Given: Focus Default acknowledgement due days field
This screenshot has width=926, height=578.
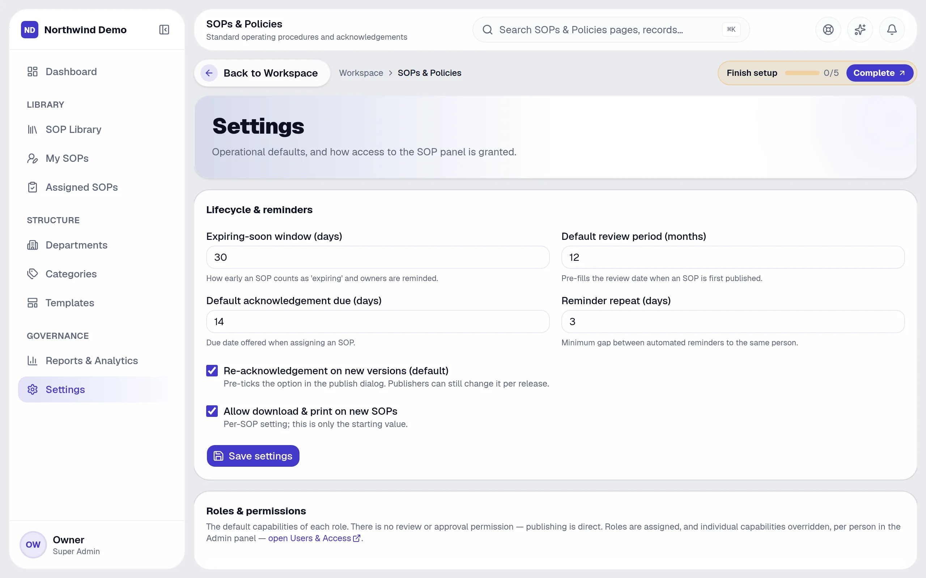Looking at the screenshot, I should coord(378,321).
